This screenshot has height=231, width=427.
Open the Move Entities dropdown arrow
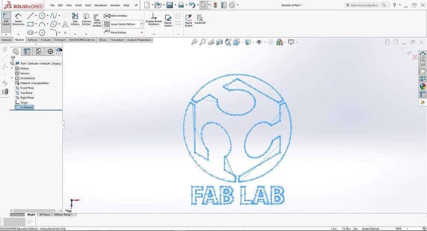click(x=142, y=32)
